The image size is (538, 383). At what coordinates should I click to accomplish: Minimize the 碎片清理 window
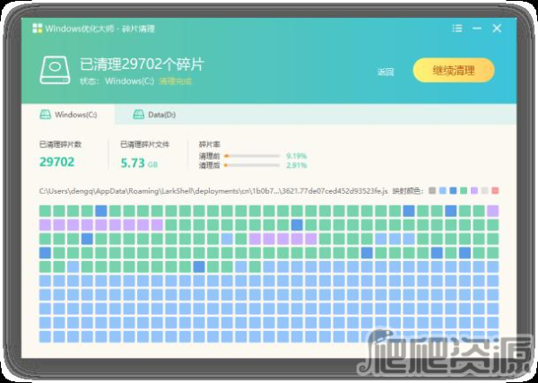tap(477, 28)
